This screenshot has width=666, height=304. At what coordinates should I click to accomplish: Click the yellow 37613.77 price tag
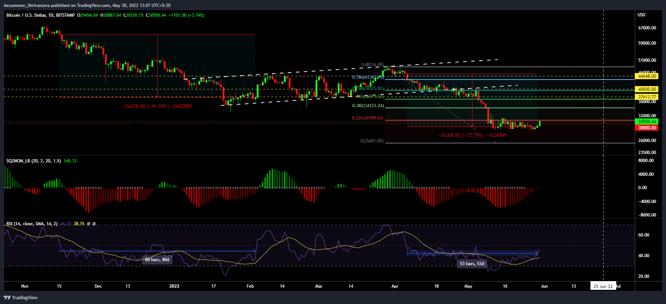647,97
